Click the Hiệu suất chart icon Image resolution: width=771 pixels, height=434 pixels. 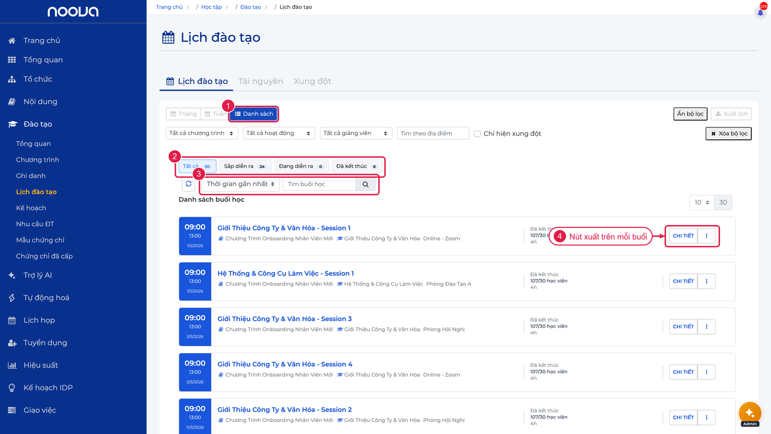point(12,366)
